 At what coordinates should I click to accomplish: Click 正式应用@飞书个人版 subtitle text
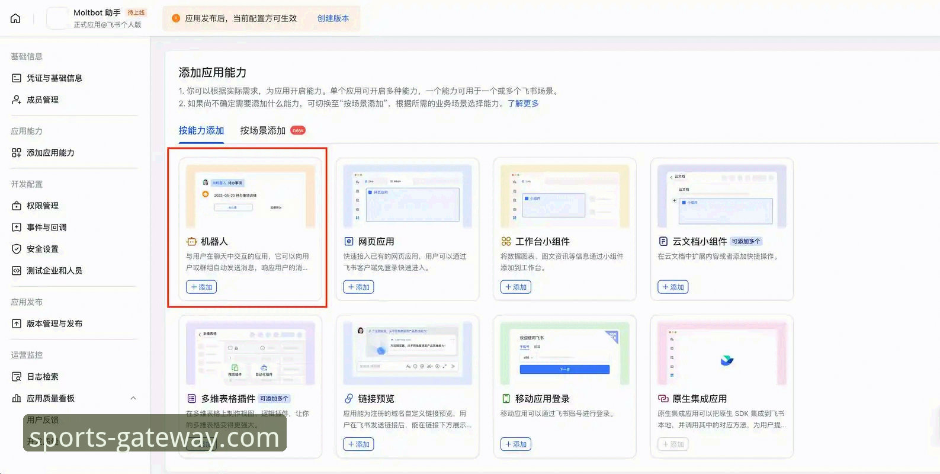(107, 25)
